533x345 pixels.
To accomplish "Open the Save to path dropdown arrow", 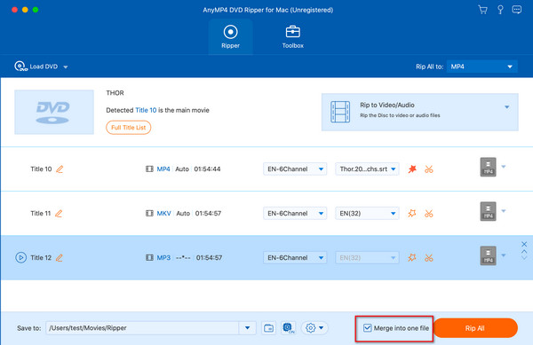I will pyautogui.click(x=248, y=328).
